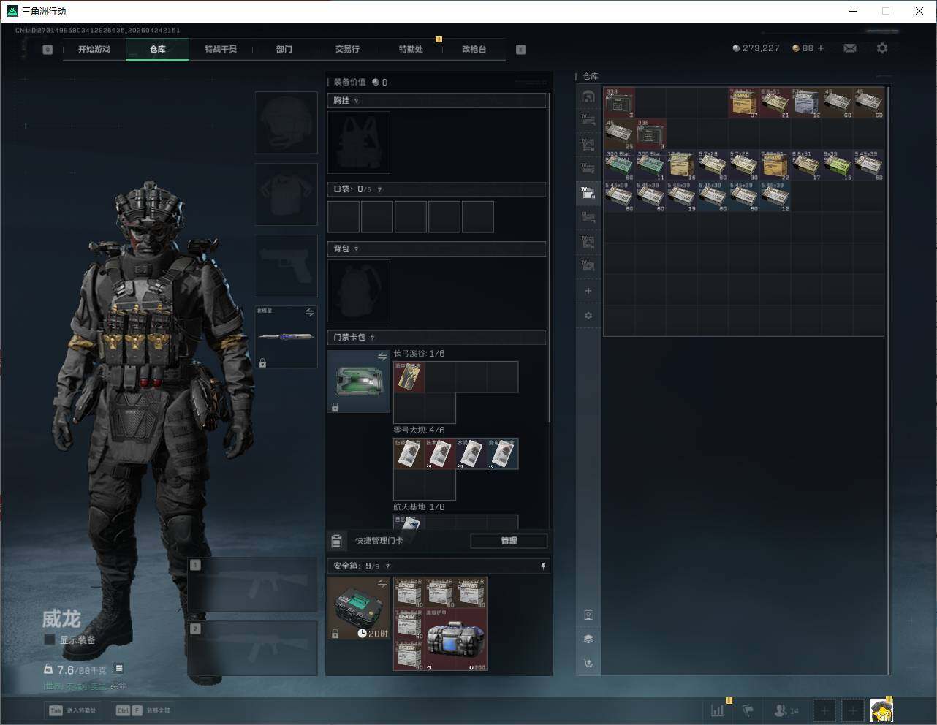Click the stacked layers icon in warehouse sidebar
Image resolution: width=937 pixels, height=725 pixels.
point(588,639)
